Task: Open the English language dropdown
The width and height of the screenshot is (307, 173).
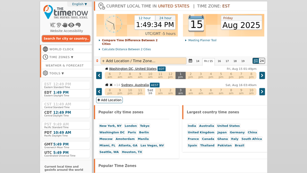Action: (79, 4)
